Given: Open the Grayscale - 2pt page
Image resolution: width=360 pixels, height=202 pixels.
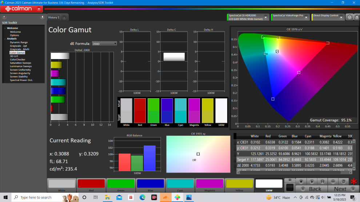Looking at the screenshot, I should (x=19, y=46).
